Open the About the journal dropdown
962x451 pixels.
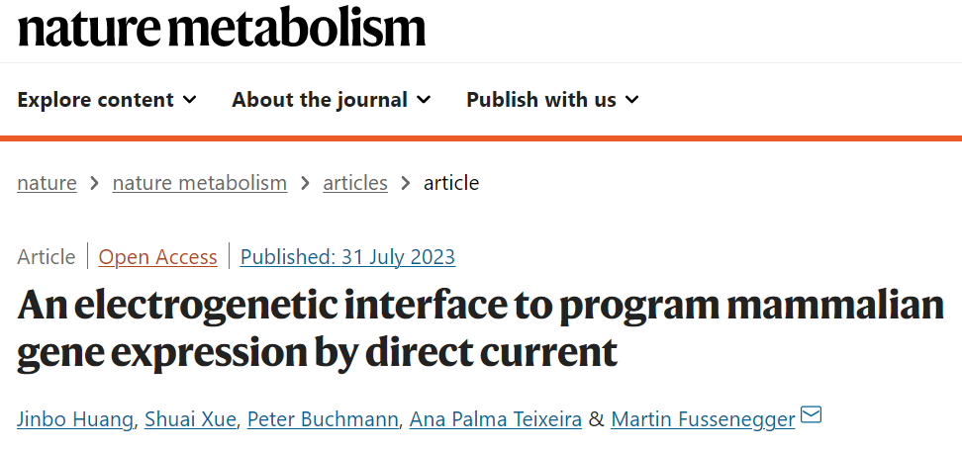tap(331, 100)
